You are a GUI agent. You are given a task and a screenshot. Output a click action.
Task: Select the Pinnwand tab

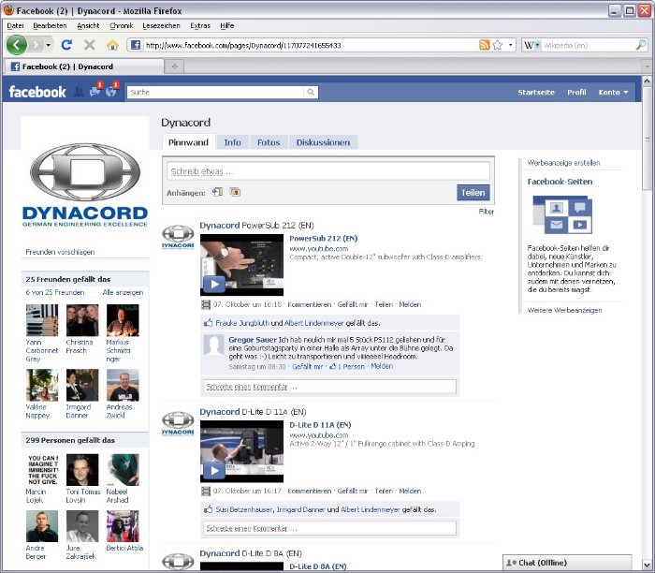(x=188, y=142)
